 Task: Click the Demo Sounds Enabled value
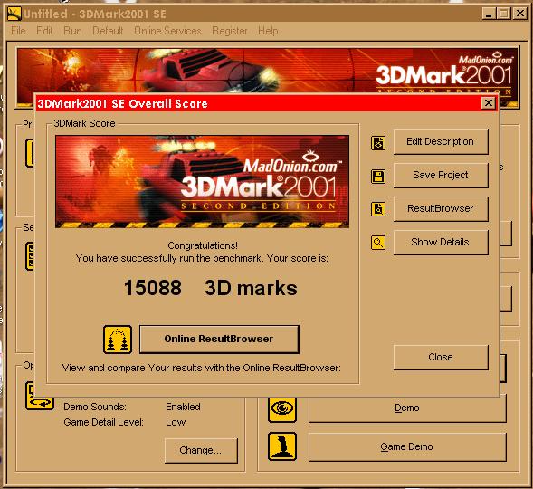coord(183,407)
